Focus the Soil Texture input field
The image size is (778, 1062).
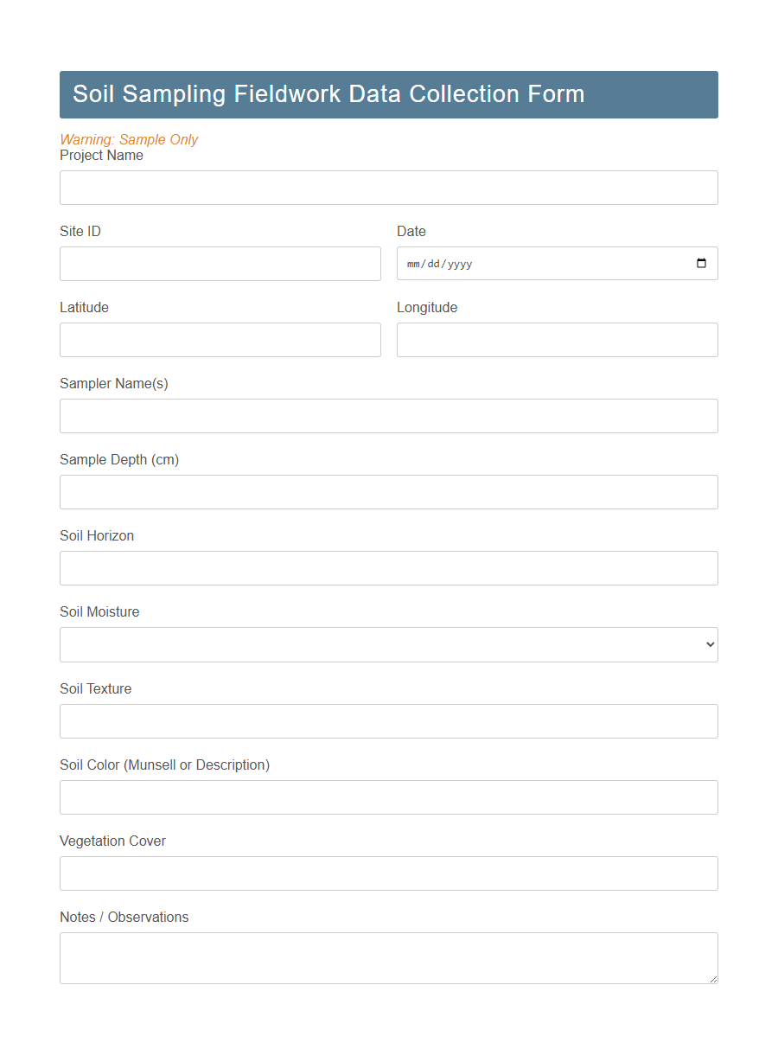click(x=389, y=721)
